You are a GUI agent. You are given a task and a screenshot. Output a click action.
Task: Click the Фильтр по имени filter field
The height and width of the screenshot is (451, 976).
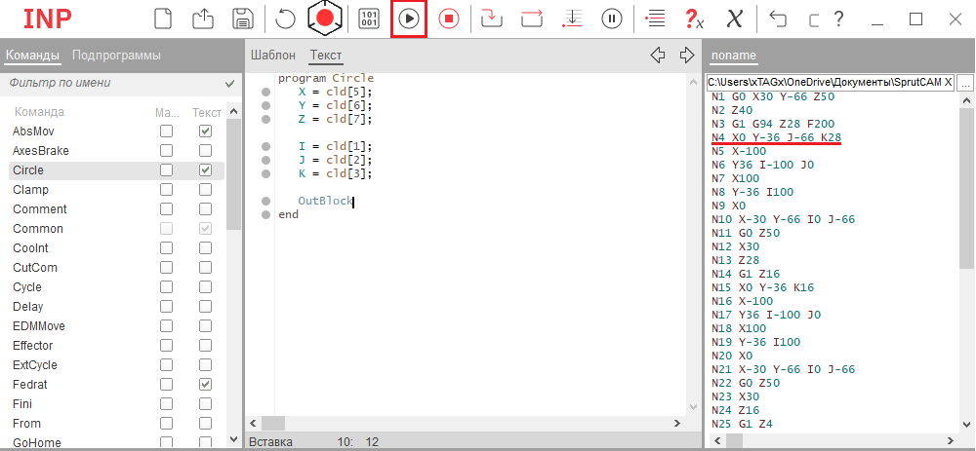(x=112, y=84)
